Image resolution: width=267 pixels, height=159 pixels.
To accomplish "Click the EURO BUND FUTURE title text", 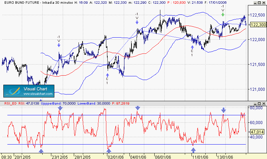I will coord(22,3).
